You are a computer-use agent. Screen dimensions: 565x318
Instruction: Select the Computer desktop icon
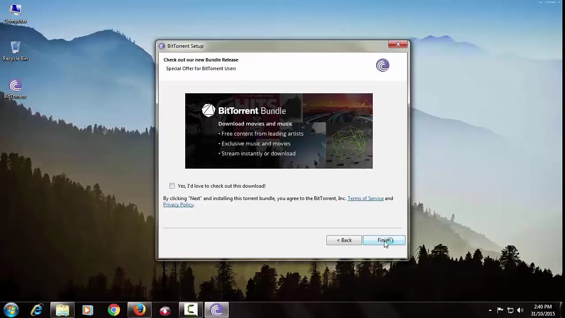coord(15,14)
